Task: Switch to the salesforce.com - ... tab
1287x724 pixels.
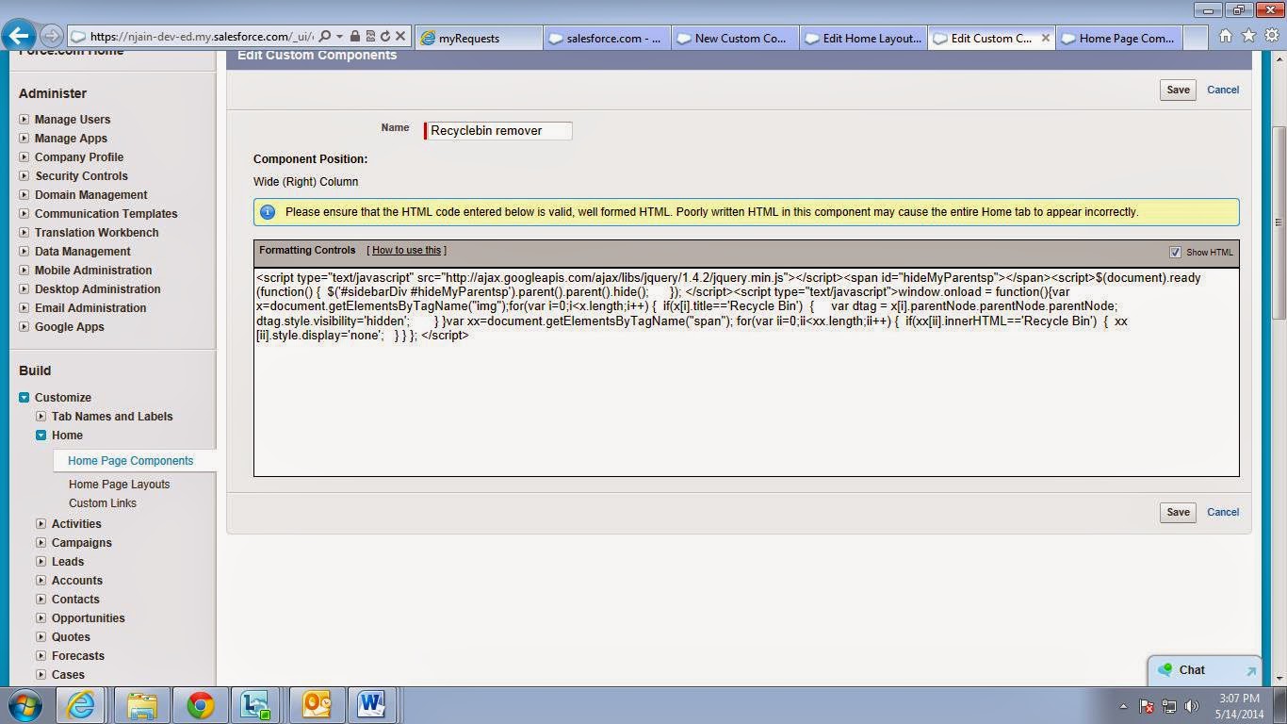Action: coord(608,38)
